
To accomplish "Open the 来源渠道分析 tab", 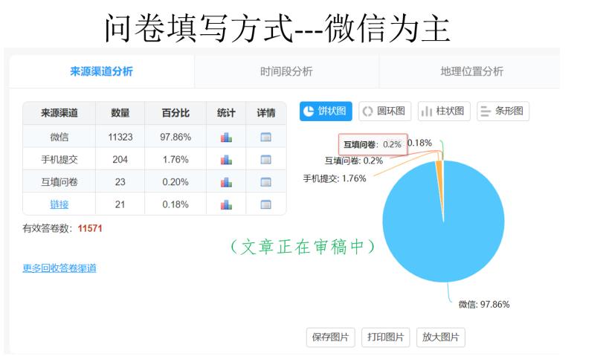I will coord(101,71).
